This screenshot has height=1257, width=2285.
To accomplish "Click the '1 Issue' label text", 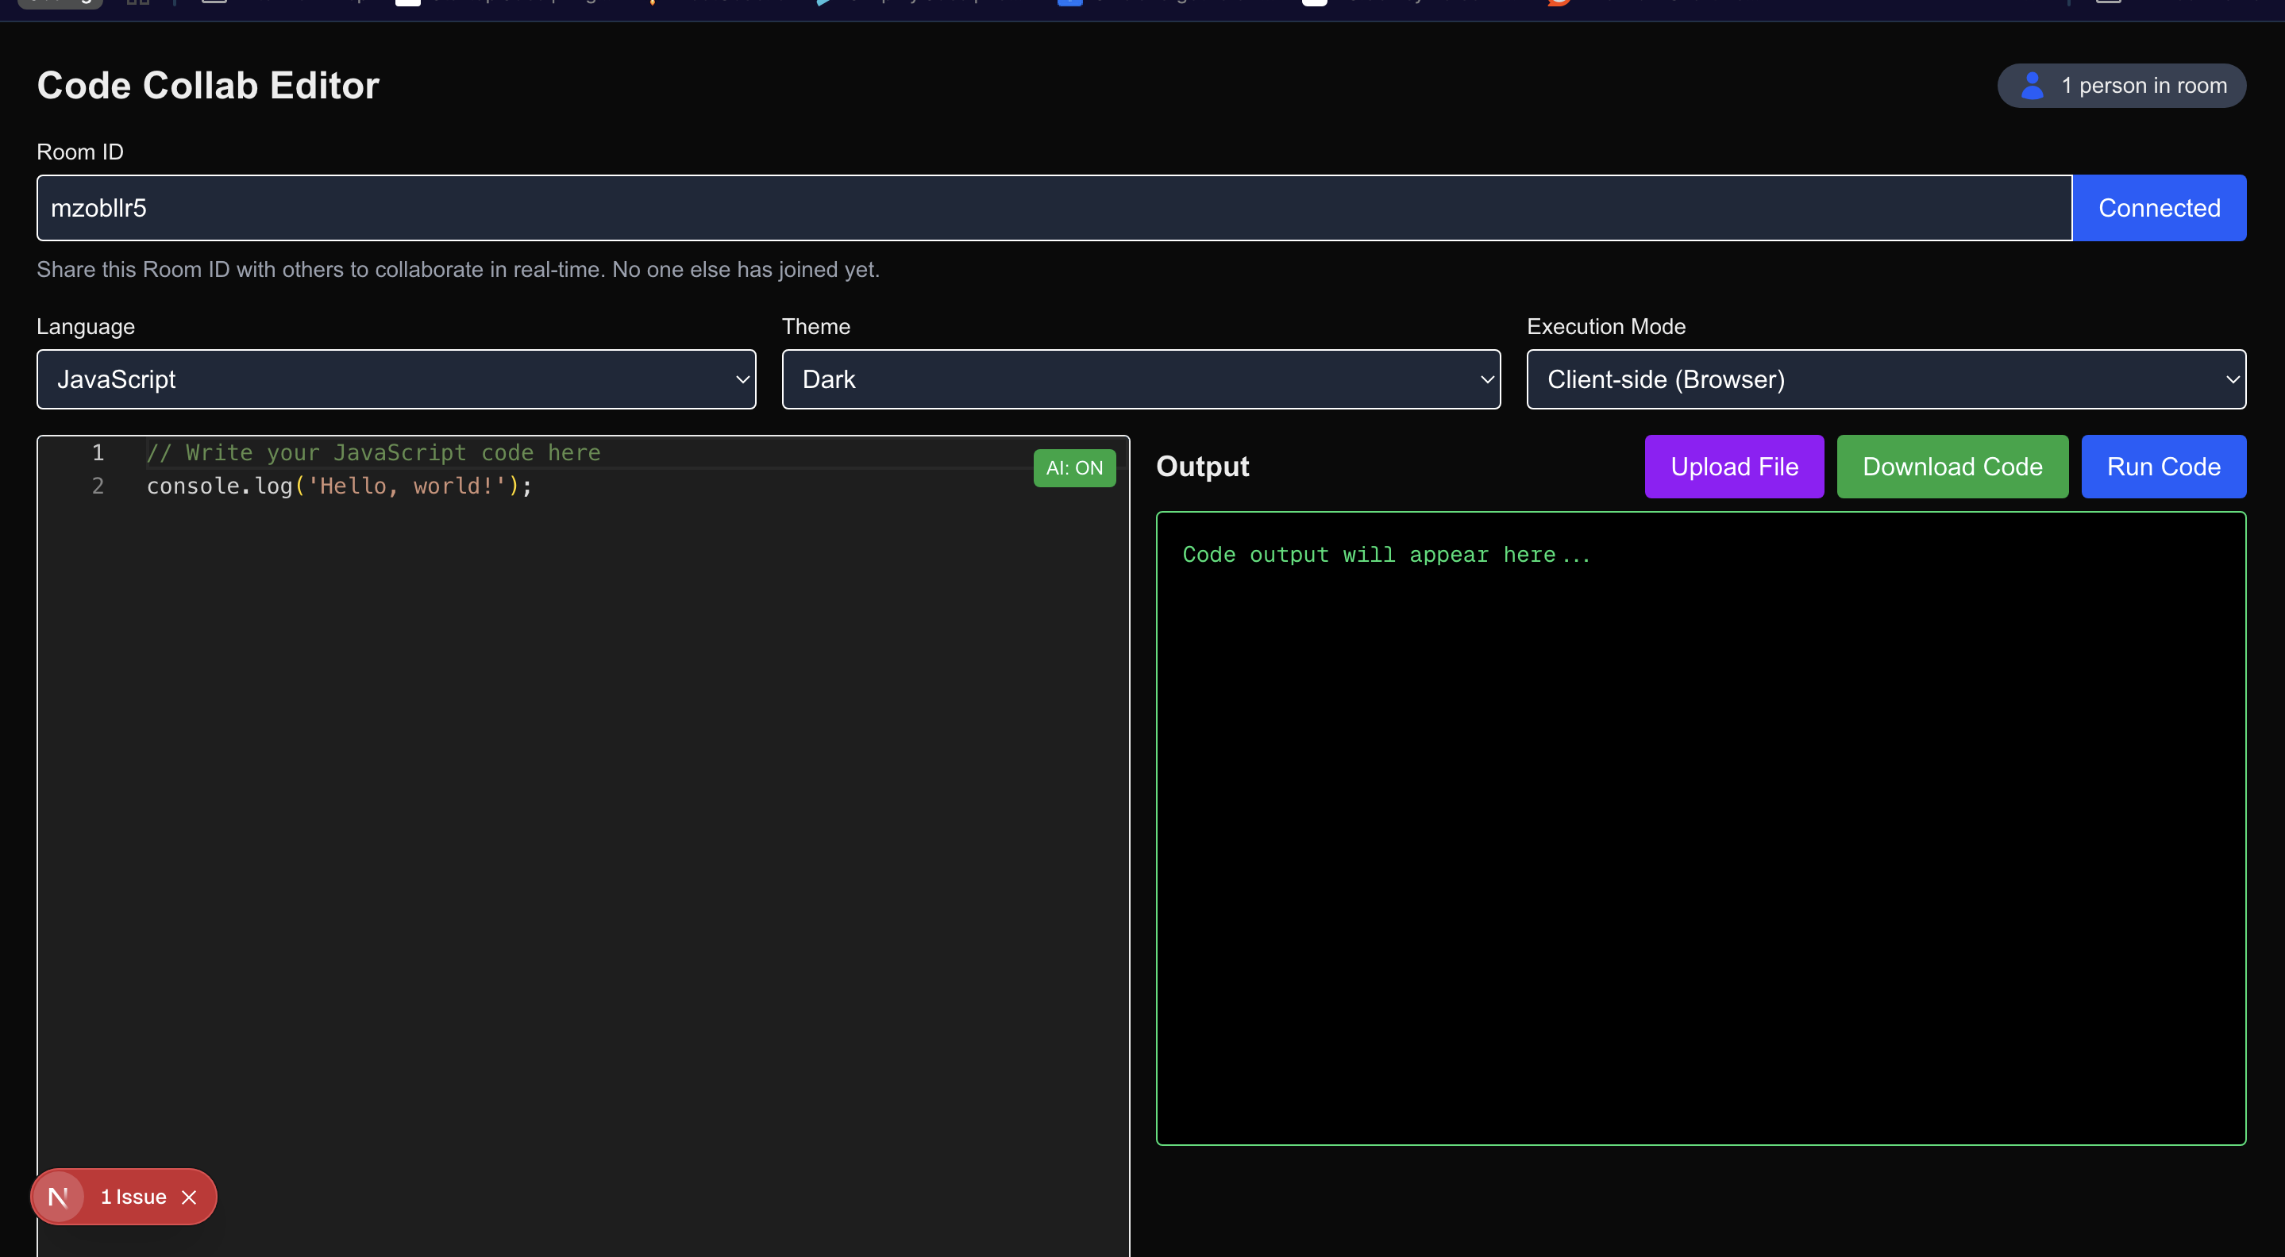I will pos(133,1197).
